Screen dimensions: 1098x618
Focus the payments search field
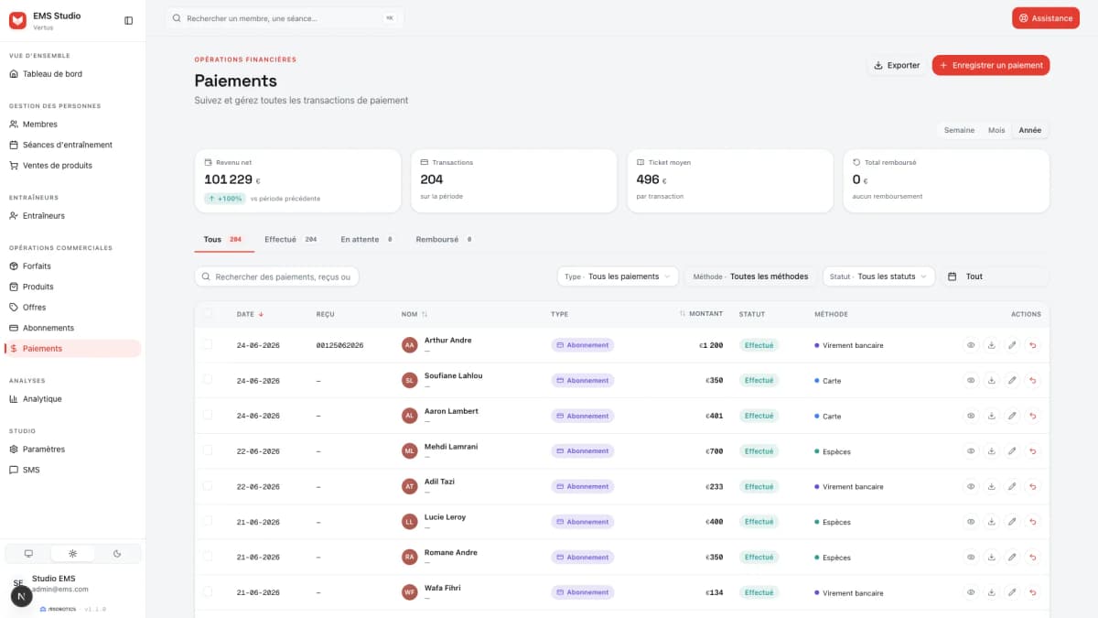click(277, 276)
